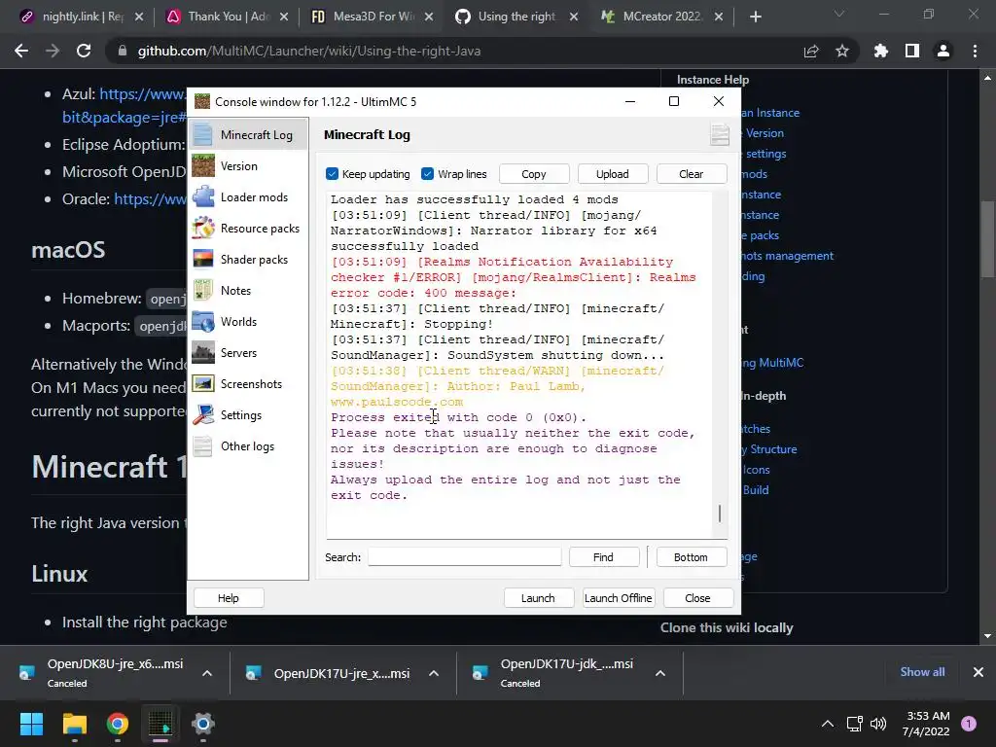
Task: Open the Chrome extensions puzzle icon
Action: point(881,51)
